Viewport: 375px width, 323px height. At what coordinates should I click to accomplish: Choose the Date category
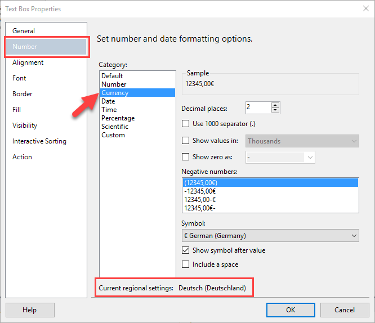108,101
